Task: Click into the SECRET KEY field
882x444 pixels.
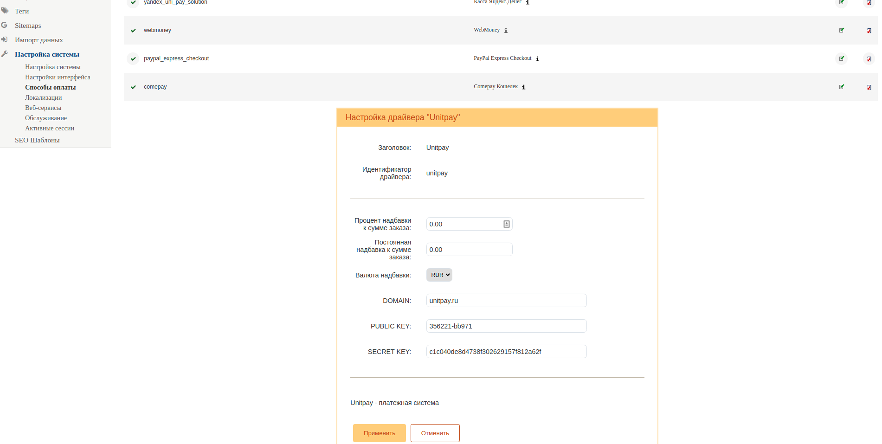Action: 507,352
